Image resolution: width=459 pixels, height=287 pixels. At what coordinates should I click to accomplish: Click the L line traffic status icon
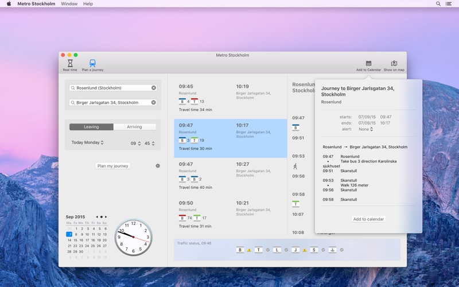(277, 250)
